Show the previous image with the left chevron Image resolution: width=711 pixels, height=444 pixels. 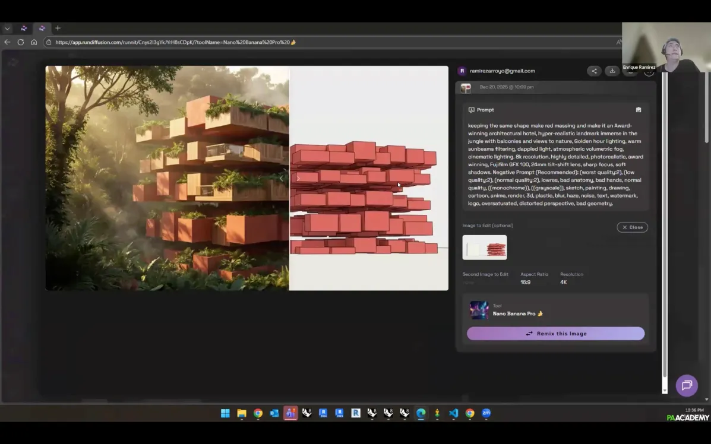click(x=282, y=178)
